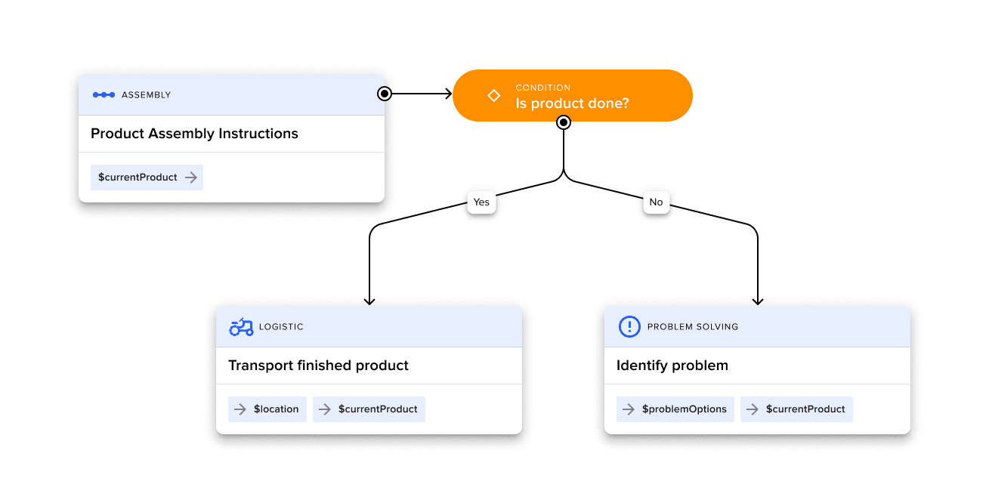Click the arrow inside the $currentProduct tag
Screen dimensions: 989x503
point(190,177)
